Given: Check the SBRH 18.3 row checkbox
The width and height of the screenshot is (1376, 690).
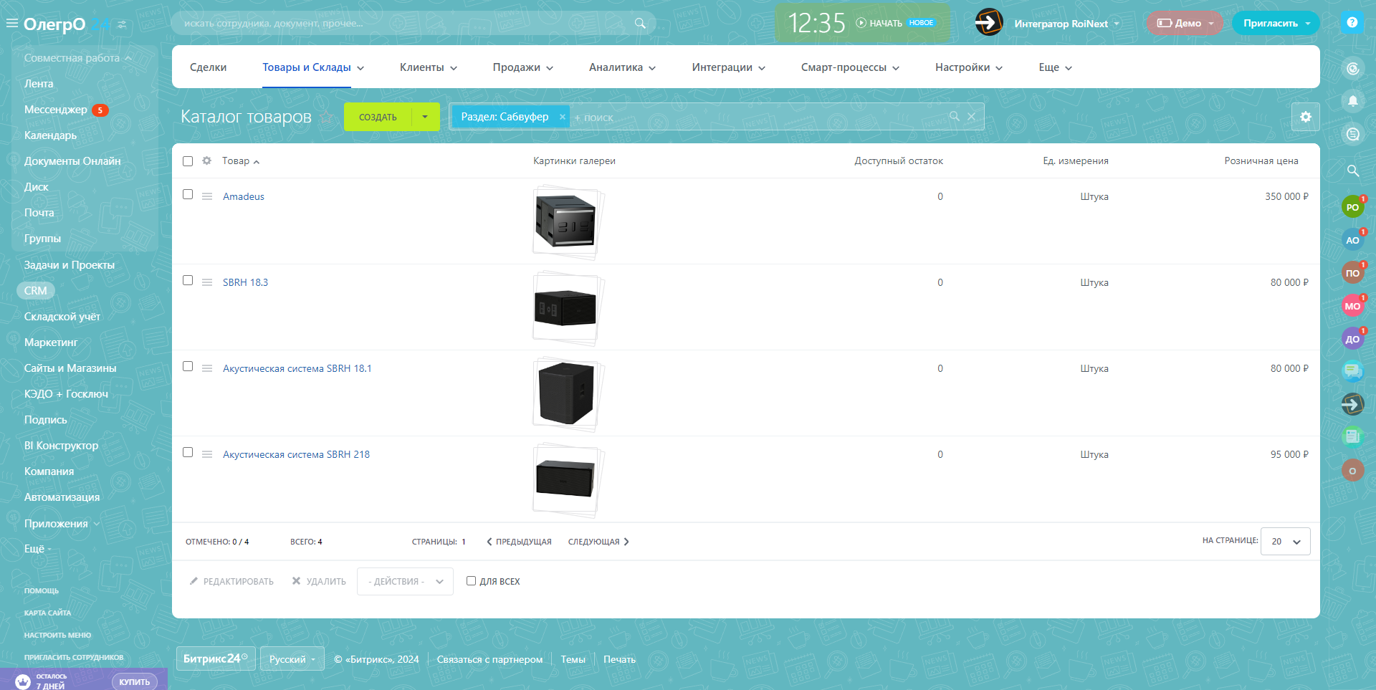Looking at the screenshot, I should point(188,280).
